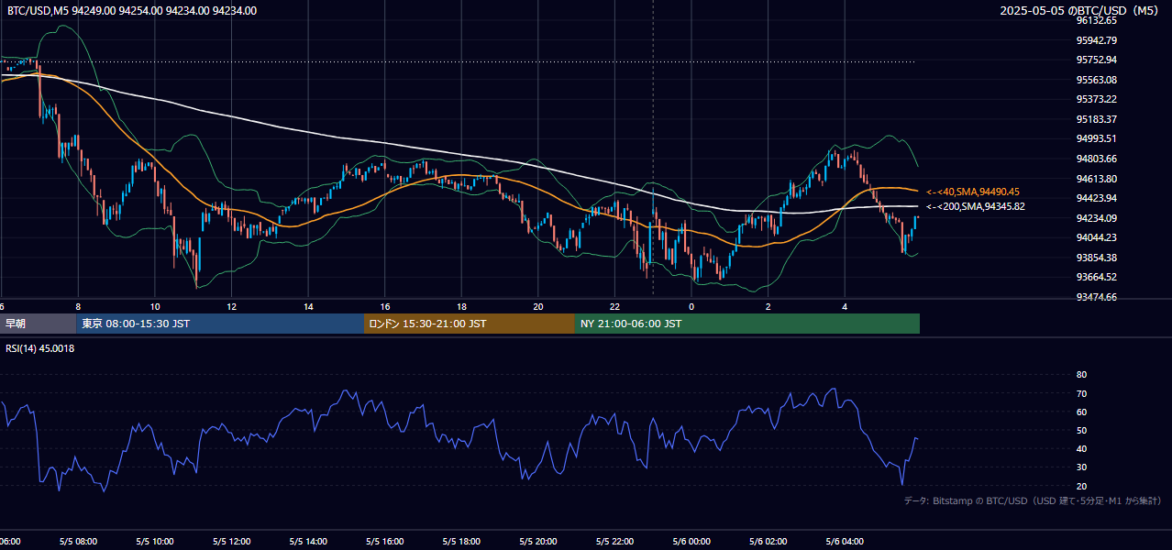Screen dimensions: 1172x550
Task: Click the Bitstamp data source note
Action: click(1033, 500)
